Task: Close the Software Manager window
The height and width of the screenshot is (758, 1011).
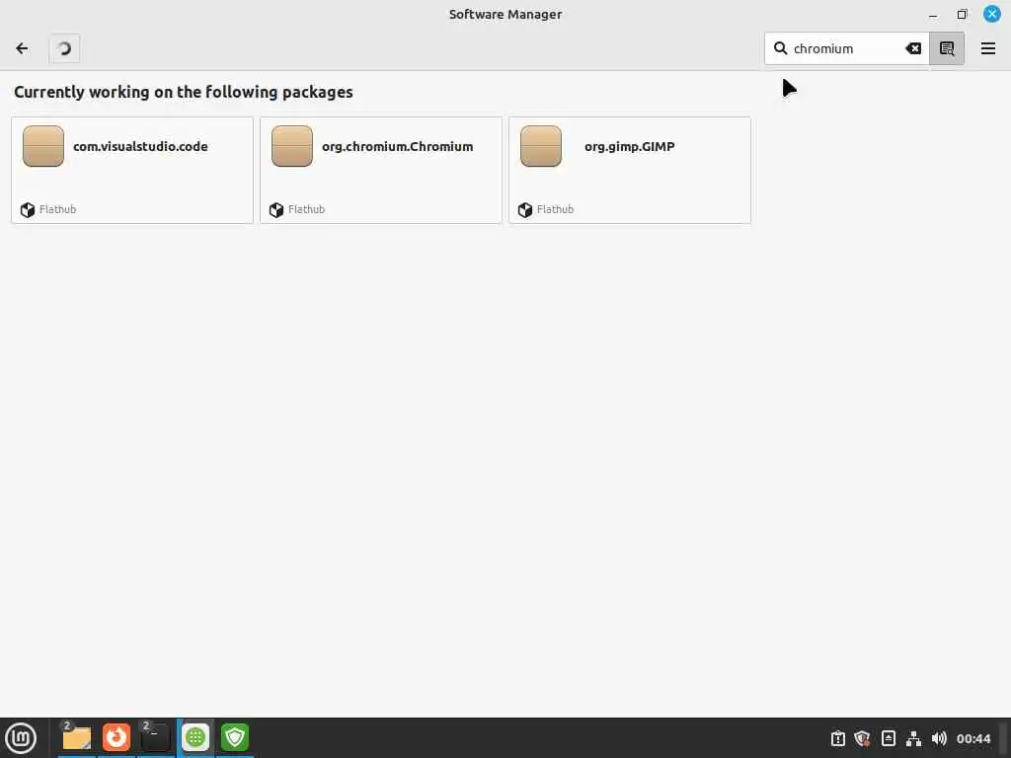Action: 991,14
